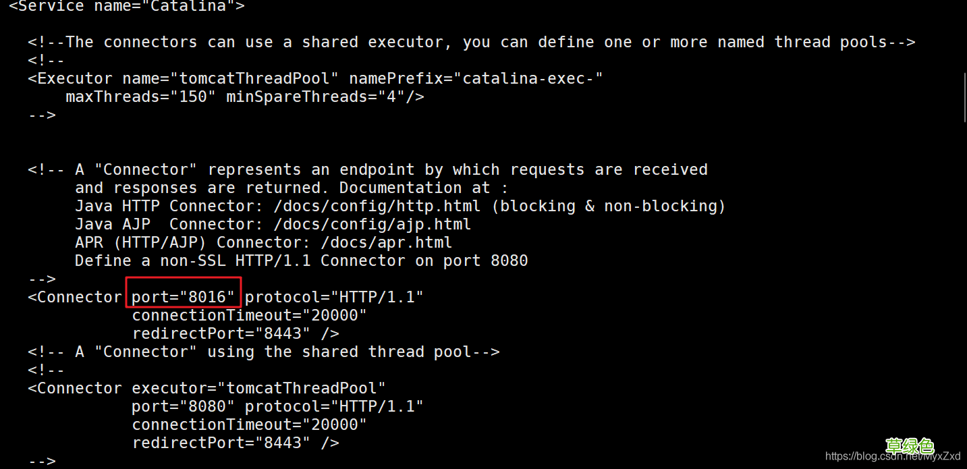Click first connectionTimeout="20000" line
967x469 pixels.
pyautogui.click(x=249, y=315)
